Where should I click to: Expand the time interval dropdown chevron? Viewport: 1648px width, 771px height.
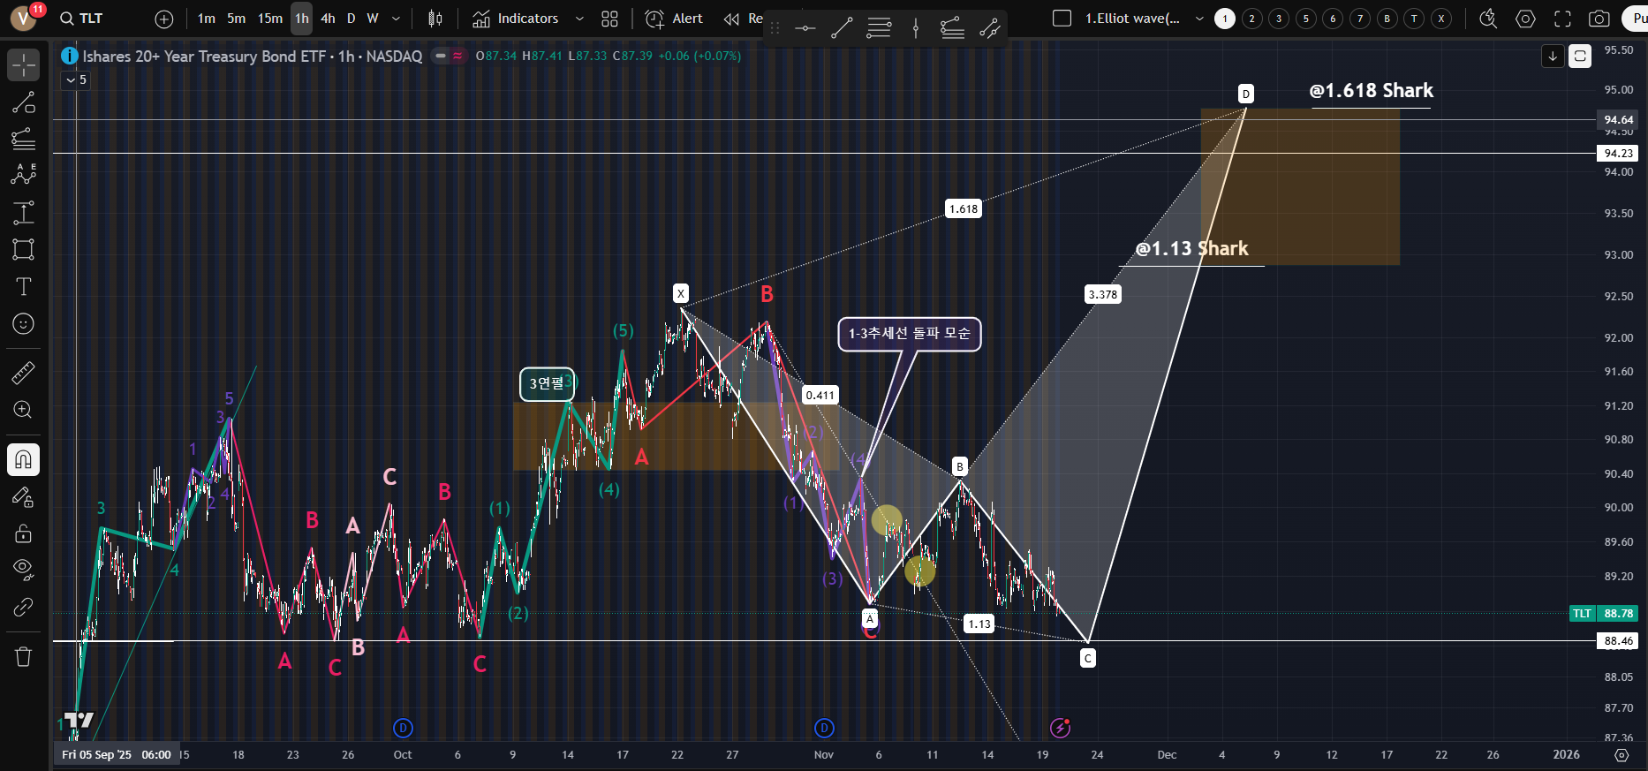(396, 19)
